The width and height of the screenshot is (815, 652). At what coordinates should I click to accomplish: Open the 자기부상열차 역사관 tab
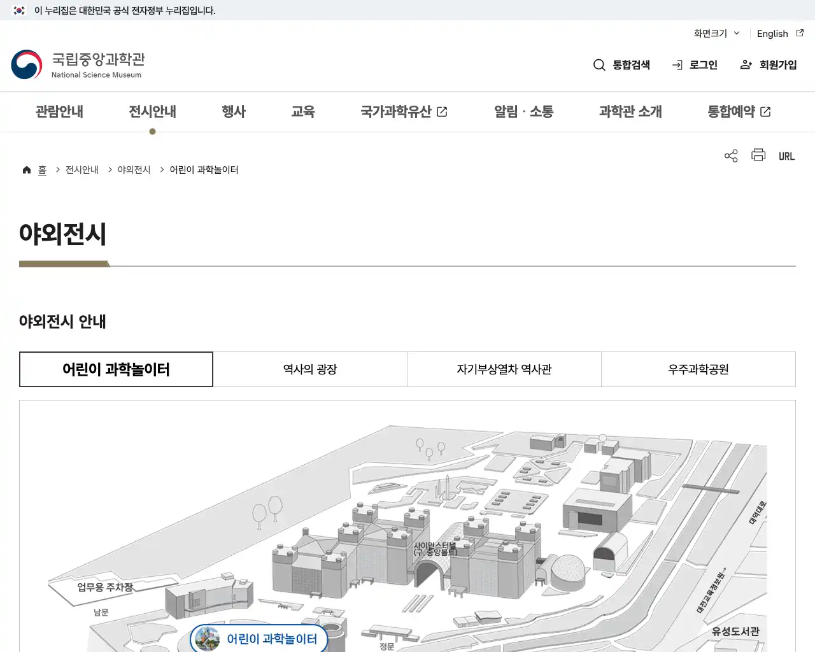click(x=504, y=369)
